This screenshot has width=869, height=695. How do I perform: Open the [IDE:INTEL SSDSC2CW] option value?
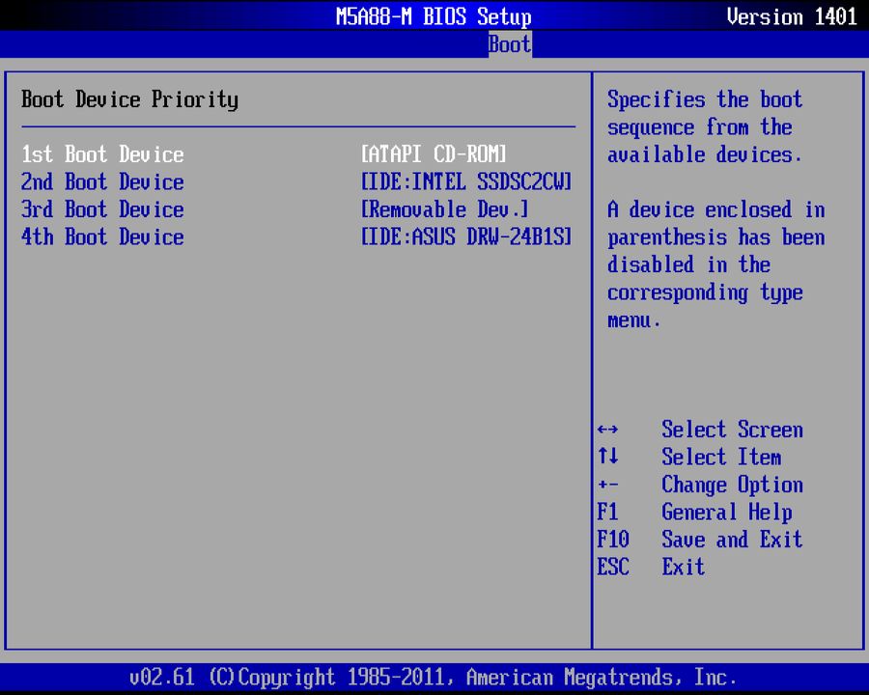pyautogui.click(x=466, y=181)
